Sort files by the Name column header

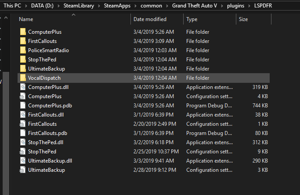pyautogui.click(x=26, y=19)
